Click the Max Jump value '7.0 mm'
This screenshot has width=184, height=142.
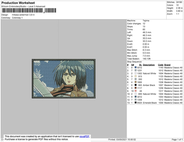coord(146,56)
